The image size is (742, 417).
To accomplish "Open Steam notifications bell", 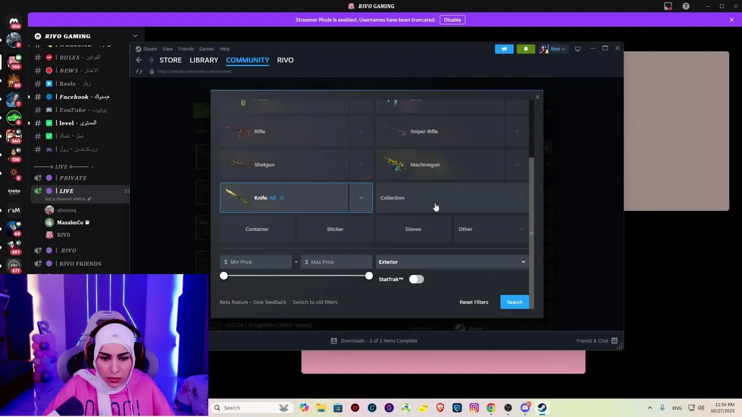I will tap(526, 49).
